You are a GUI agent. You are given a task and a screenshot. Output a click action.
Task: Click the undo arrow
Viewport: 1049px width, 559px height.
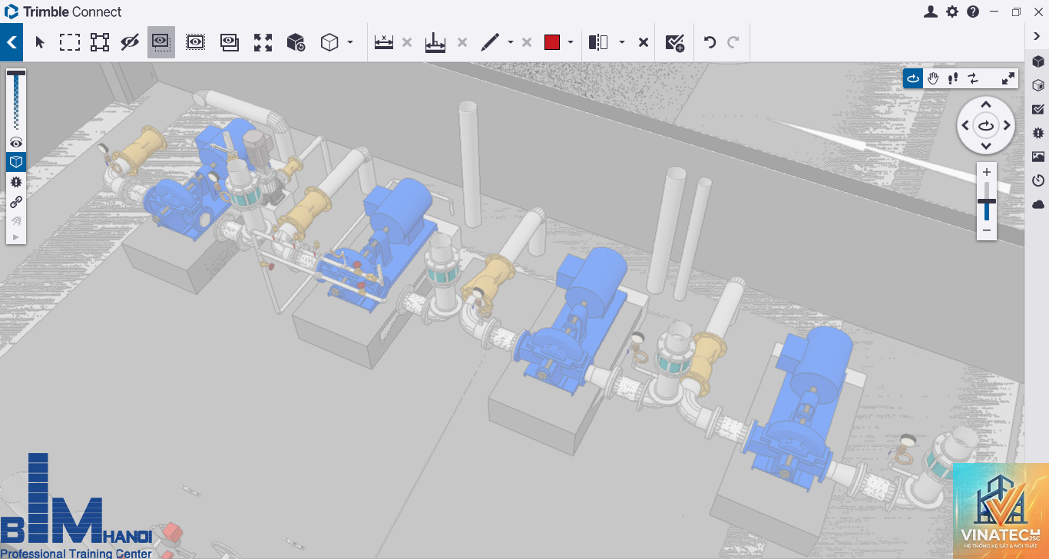pyautogui.click(x=710, y=43)
